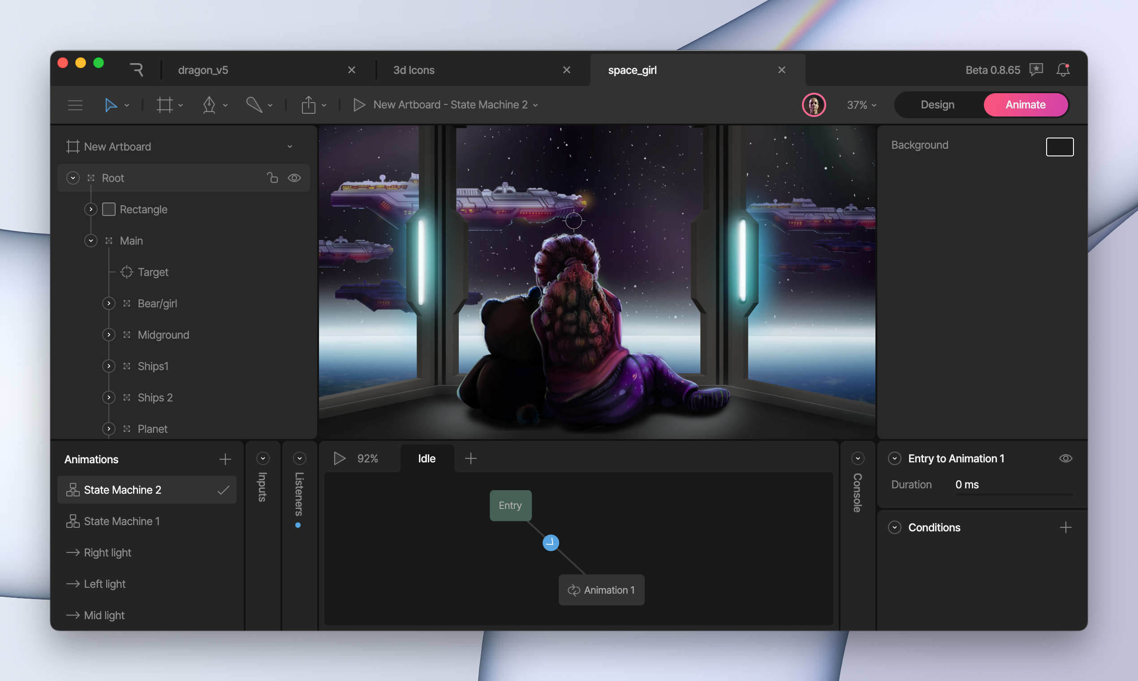The image size is (1138, 681).
Task: Open the feedback star chat icon
Action: coord(1036,70)
